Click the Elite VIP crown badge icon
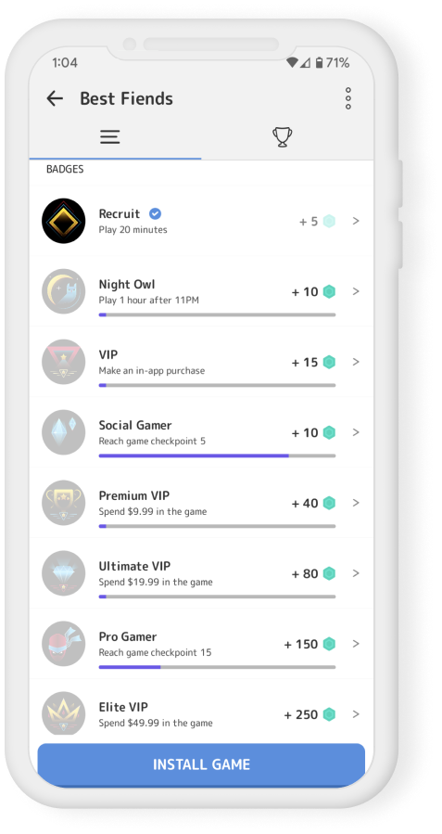The width and height of the screenshot is (442, 834). click(64, 713)
